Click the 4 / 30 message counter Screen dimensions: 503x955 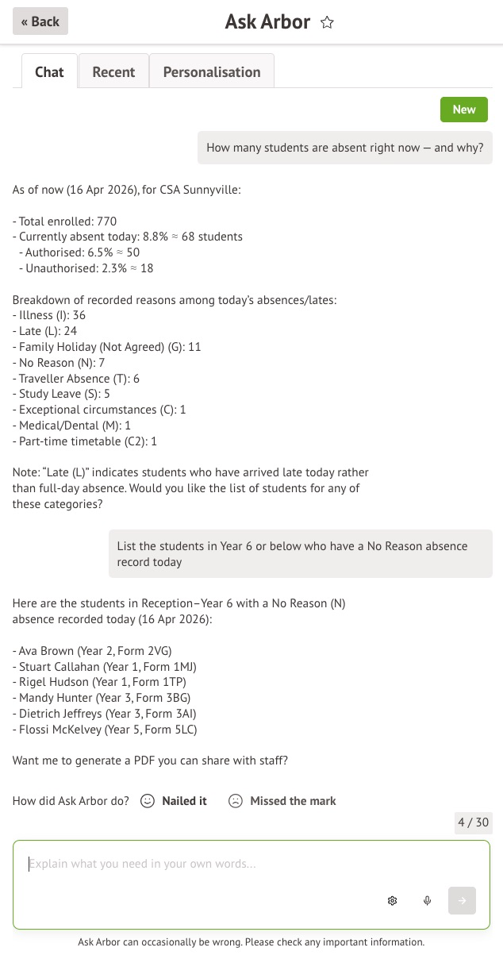(473, 822)
